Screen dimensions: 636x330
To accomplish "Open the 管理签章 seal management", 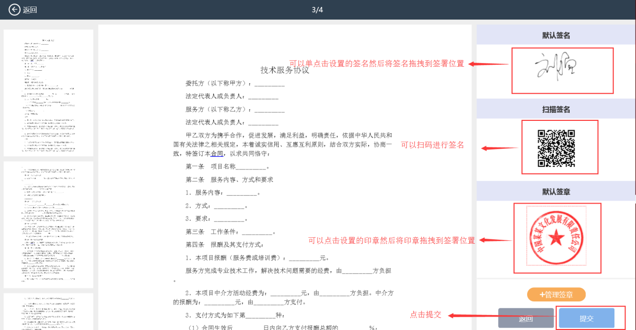I will [556, 294].
